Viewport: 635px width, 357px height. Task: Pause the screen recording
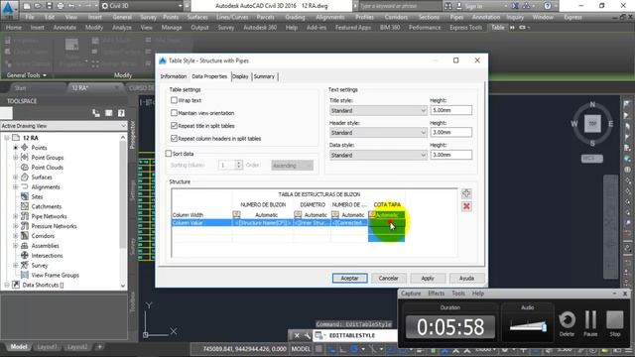(x=590, y=319)
